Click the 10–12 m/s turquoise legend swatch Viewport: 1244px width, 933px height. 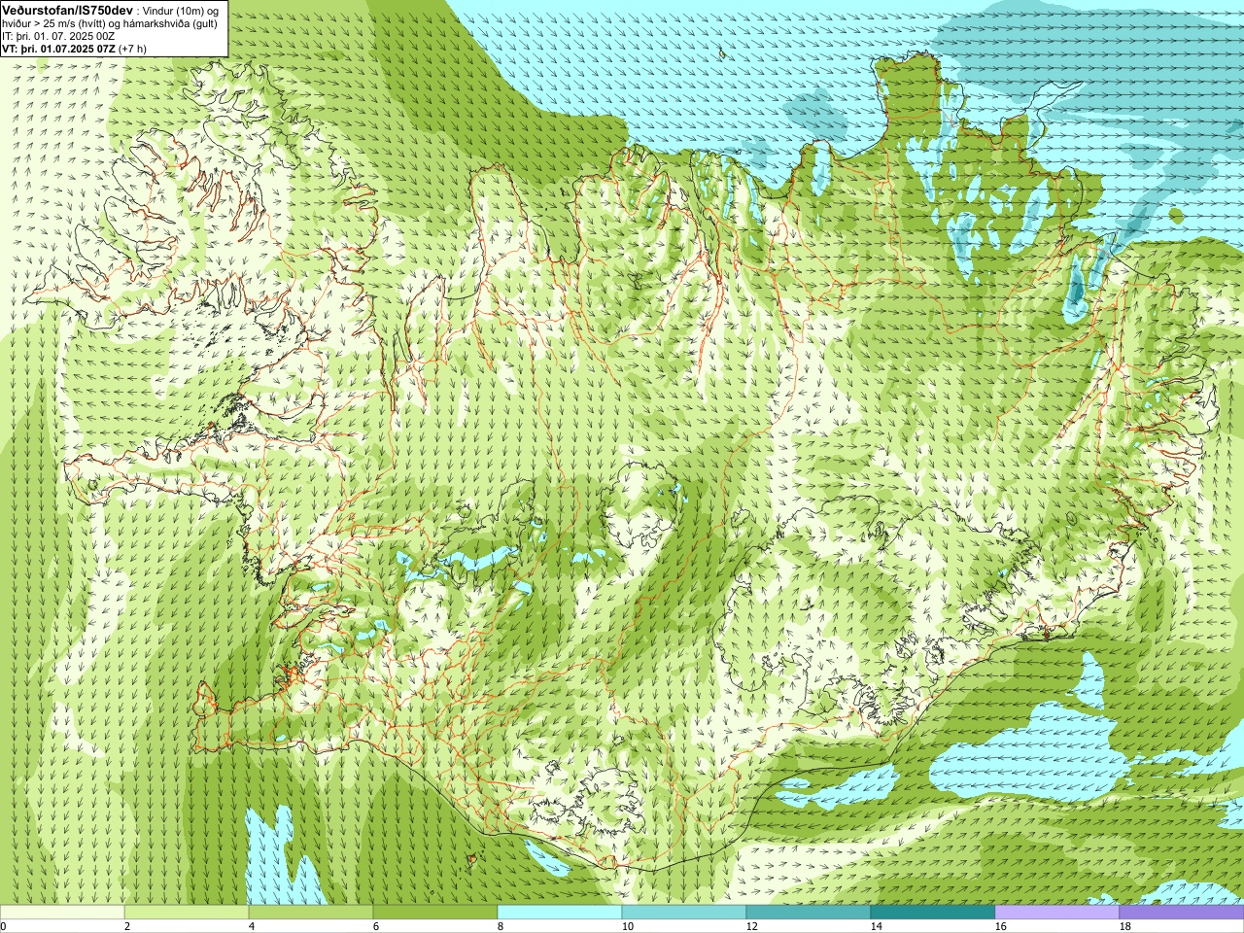coord(684,913)
